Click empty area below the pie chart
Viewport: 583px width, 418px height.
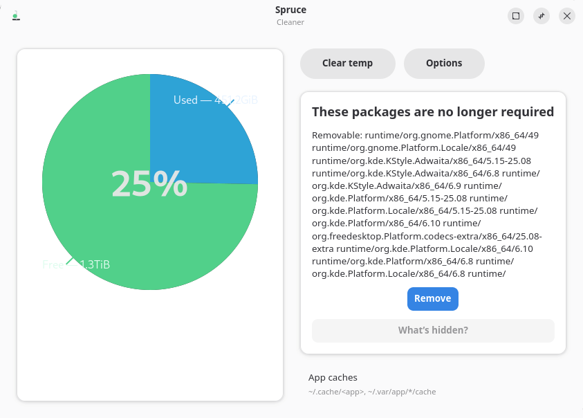click(x=150, y=346)
